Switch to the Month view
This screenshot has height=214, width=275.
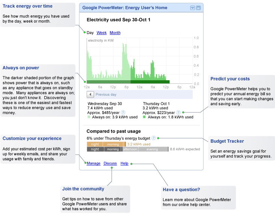point(115,33)
